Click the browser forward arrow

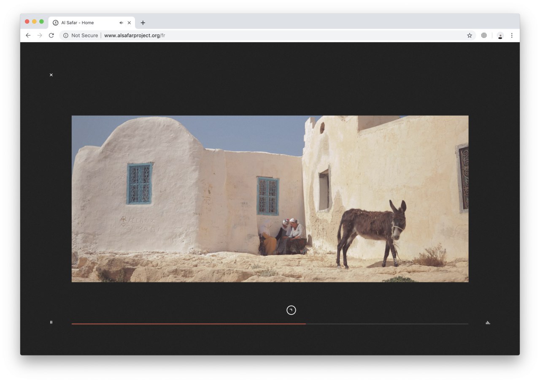(40, 35)
